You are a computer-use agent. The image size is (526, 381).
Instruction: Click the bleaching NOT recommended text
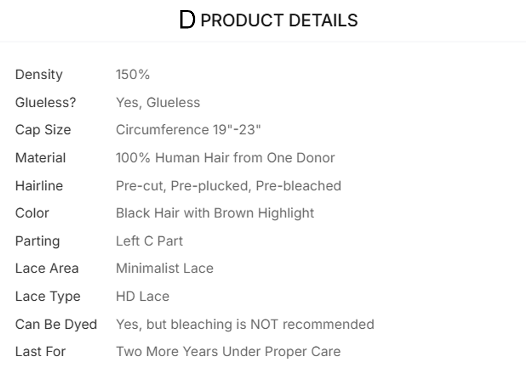(x=245, y=324)
